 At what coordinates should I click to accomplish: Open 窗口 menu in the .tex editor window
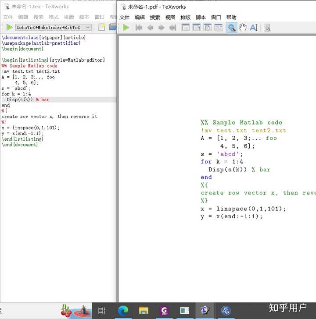click(100, 17)
